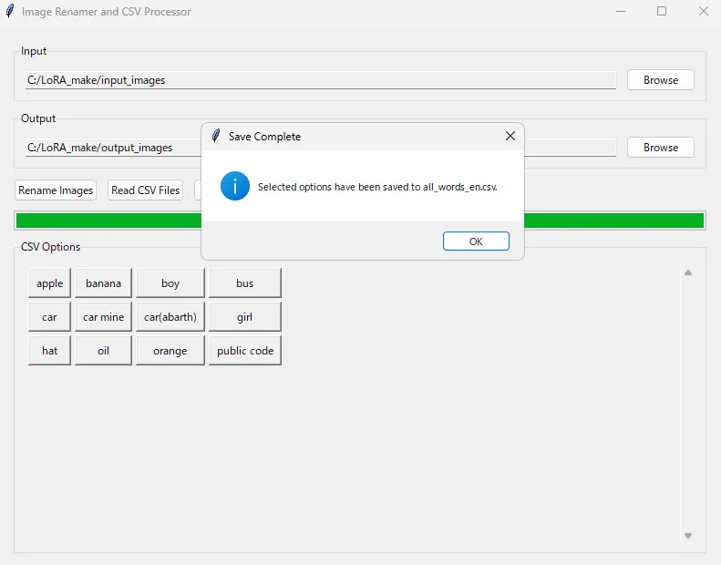The height and width of the screenshot is (565, 721).
Task: Click the feather icon in the Save Complete dialog
Action: click(x=216, y=137)
